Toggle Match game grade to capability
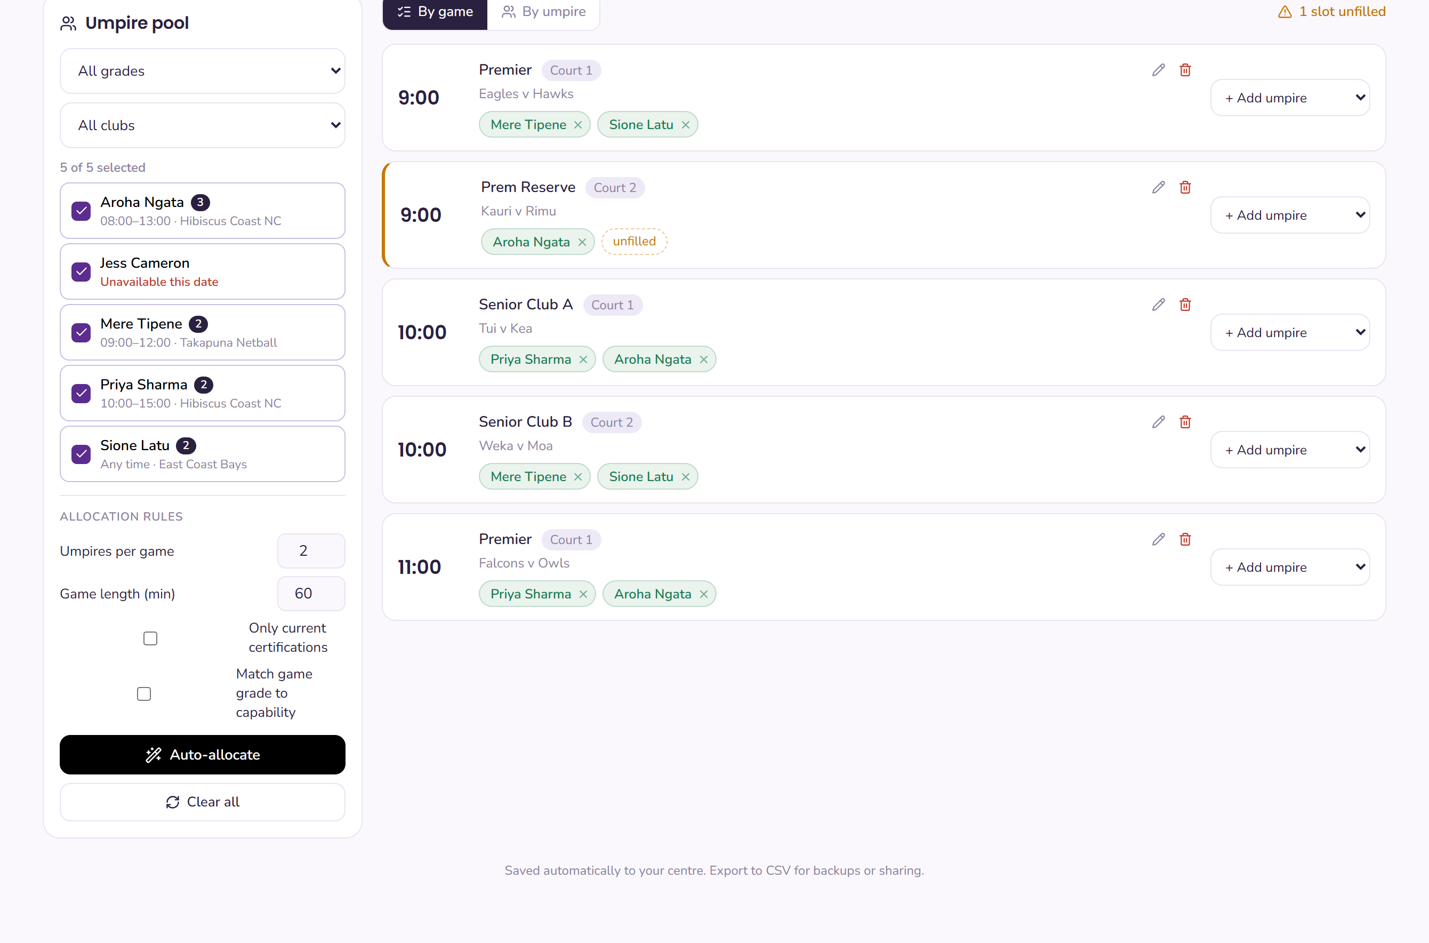 [x=143, y=693]
